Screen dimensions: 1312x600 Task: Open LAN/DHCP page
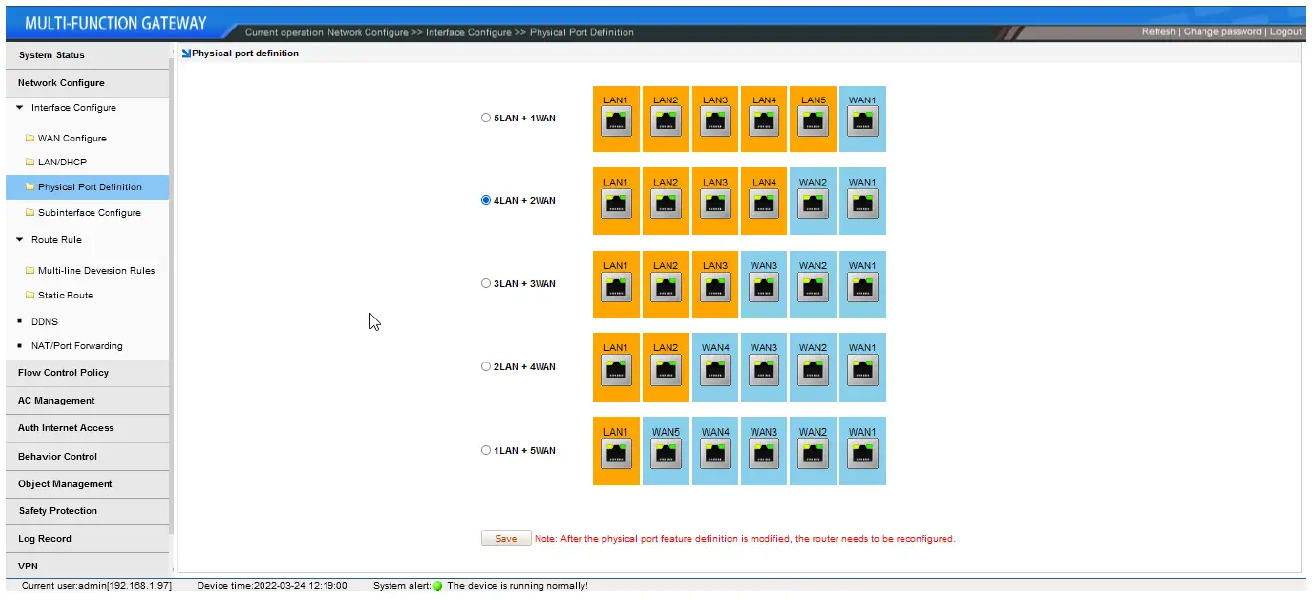tap(63, 161)
